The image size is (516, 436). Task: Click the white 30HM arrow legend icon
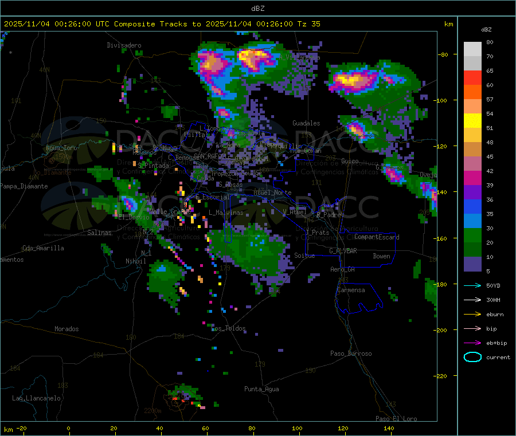click(472, 300)
